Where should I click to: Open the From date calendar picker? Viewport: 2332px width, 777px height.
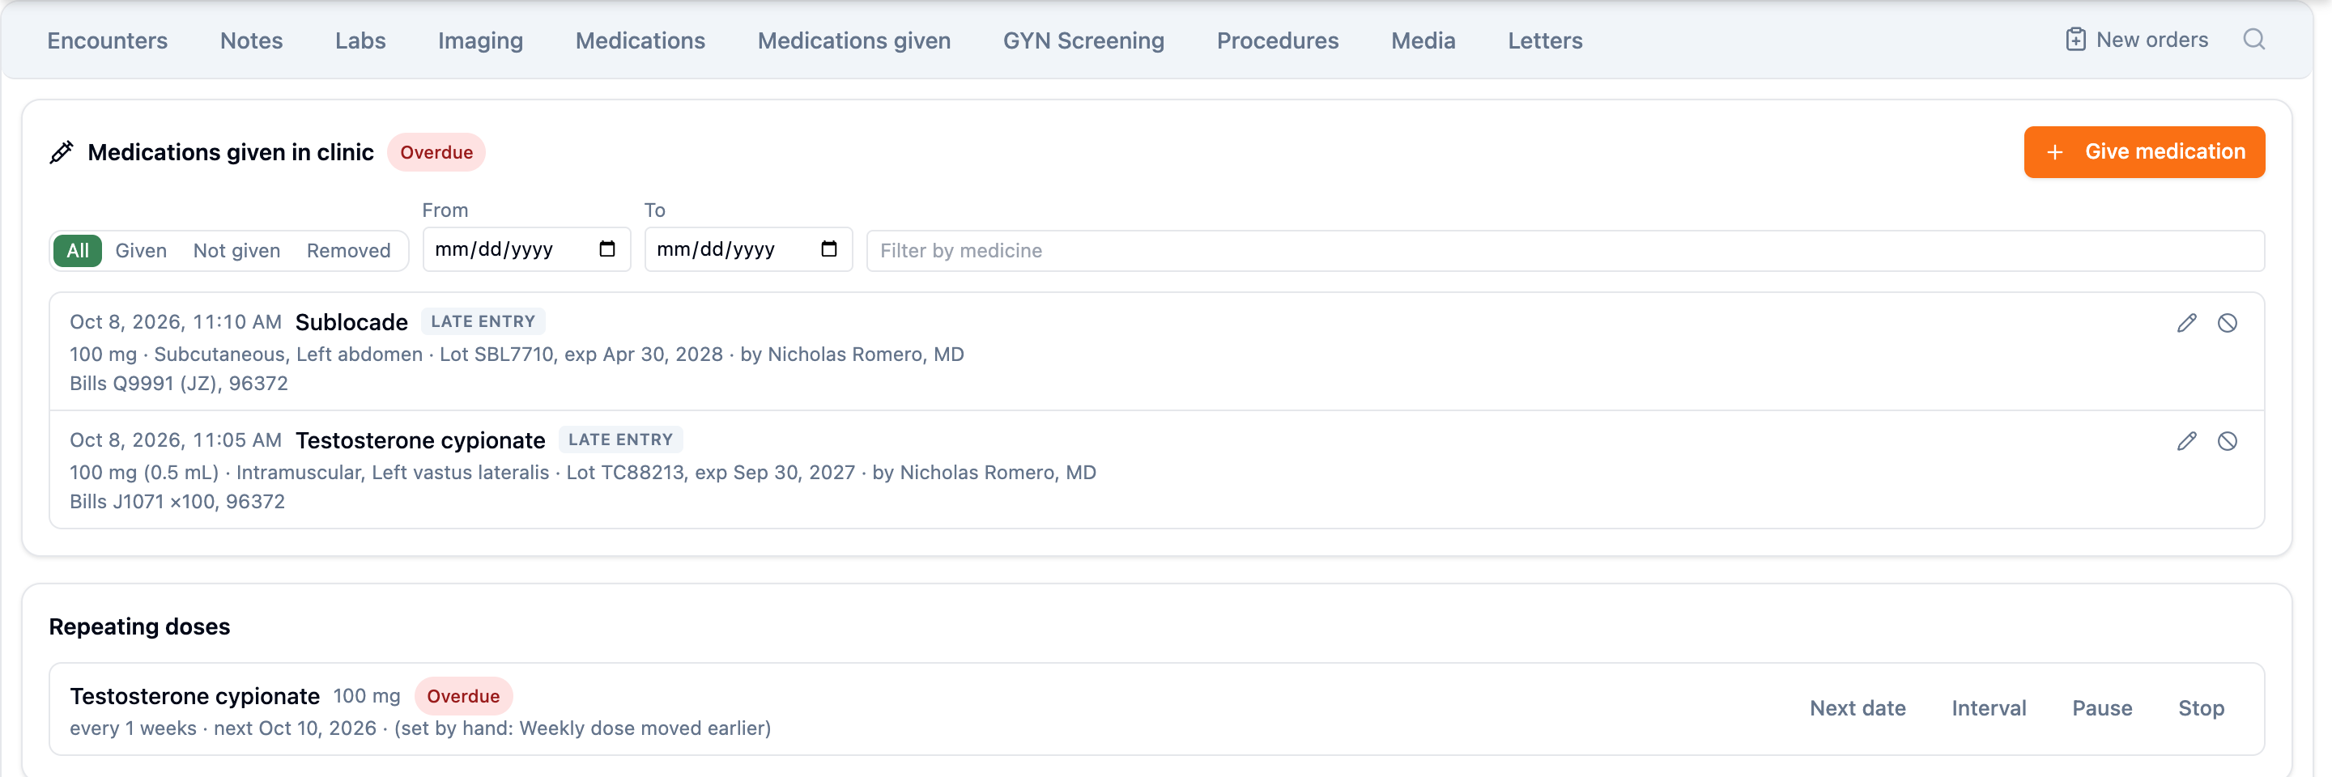pyautogui.click(x=606, y=248)
